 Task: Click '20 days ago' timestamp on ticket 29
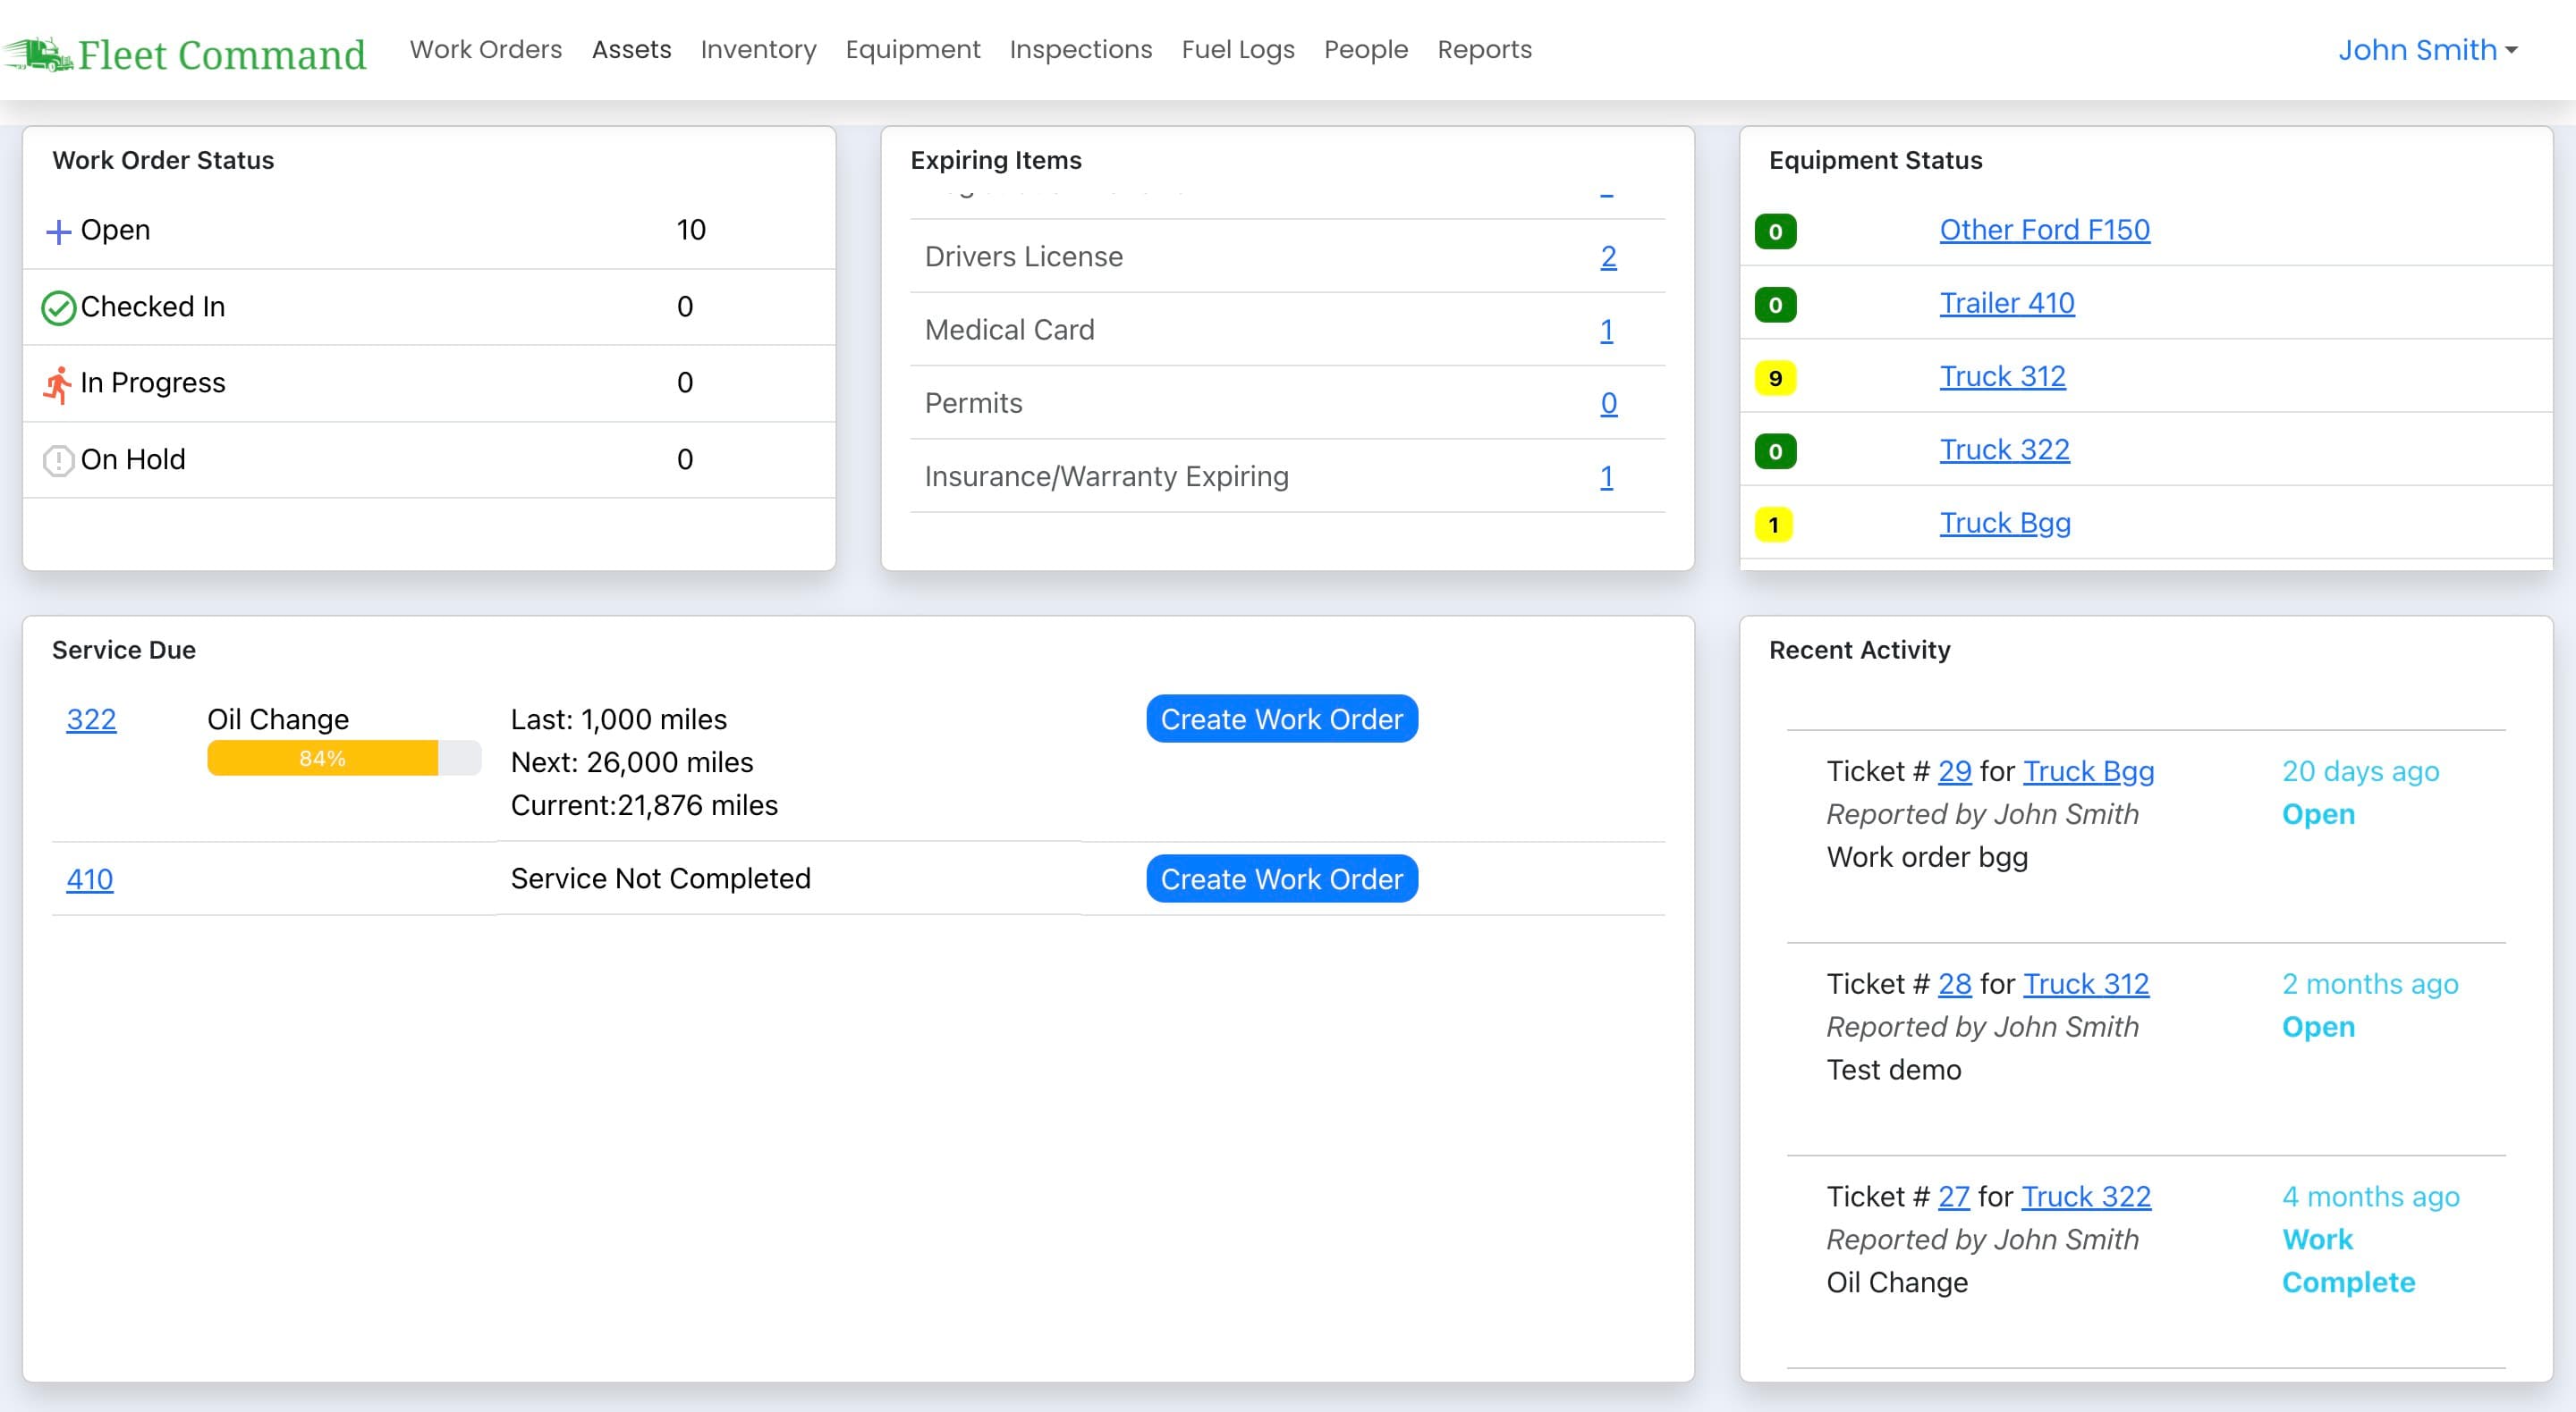[2360, 771]
